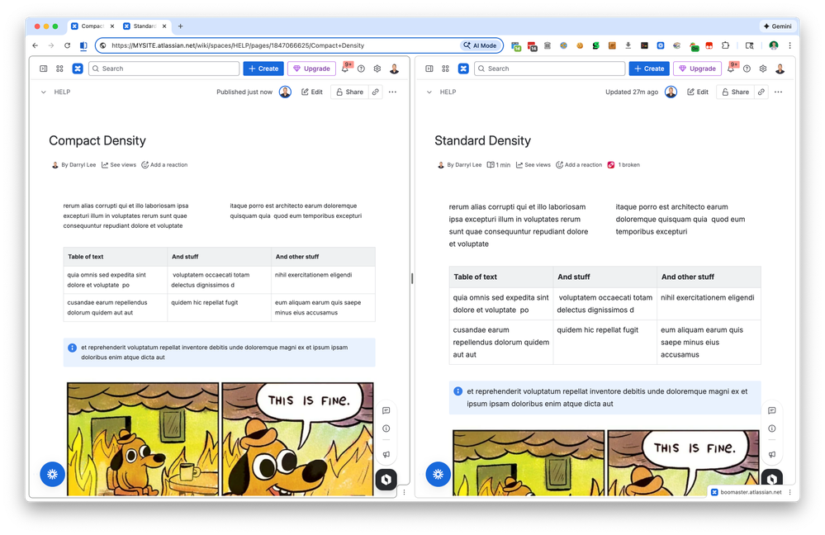Click the Search field in Standard Density pane
This screenshot has width=825, height=535.
[549, 69]
